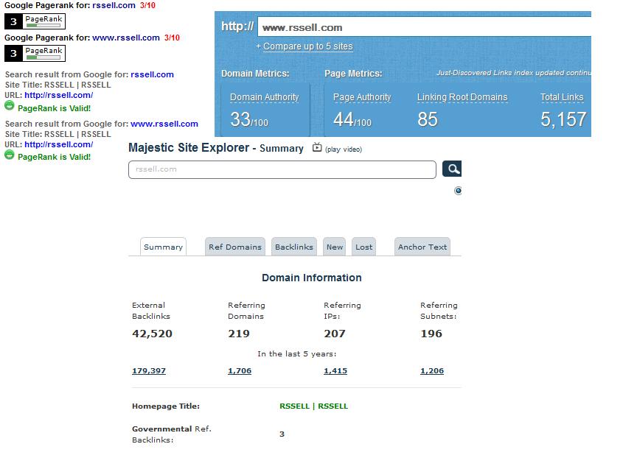The width and height of the screenshot is (637, 458).
Task: Click the play video TV icon
Action: tap(317, 148)
